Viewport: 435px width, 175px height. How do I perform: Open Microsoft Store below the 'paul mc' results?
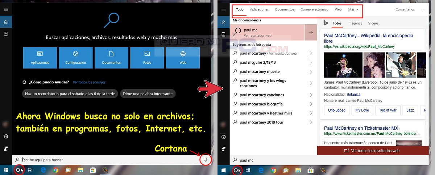pos(310,170)
